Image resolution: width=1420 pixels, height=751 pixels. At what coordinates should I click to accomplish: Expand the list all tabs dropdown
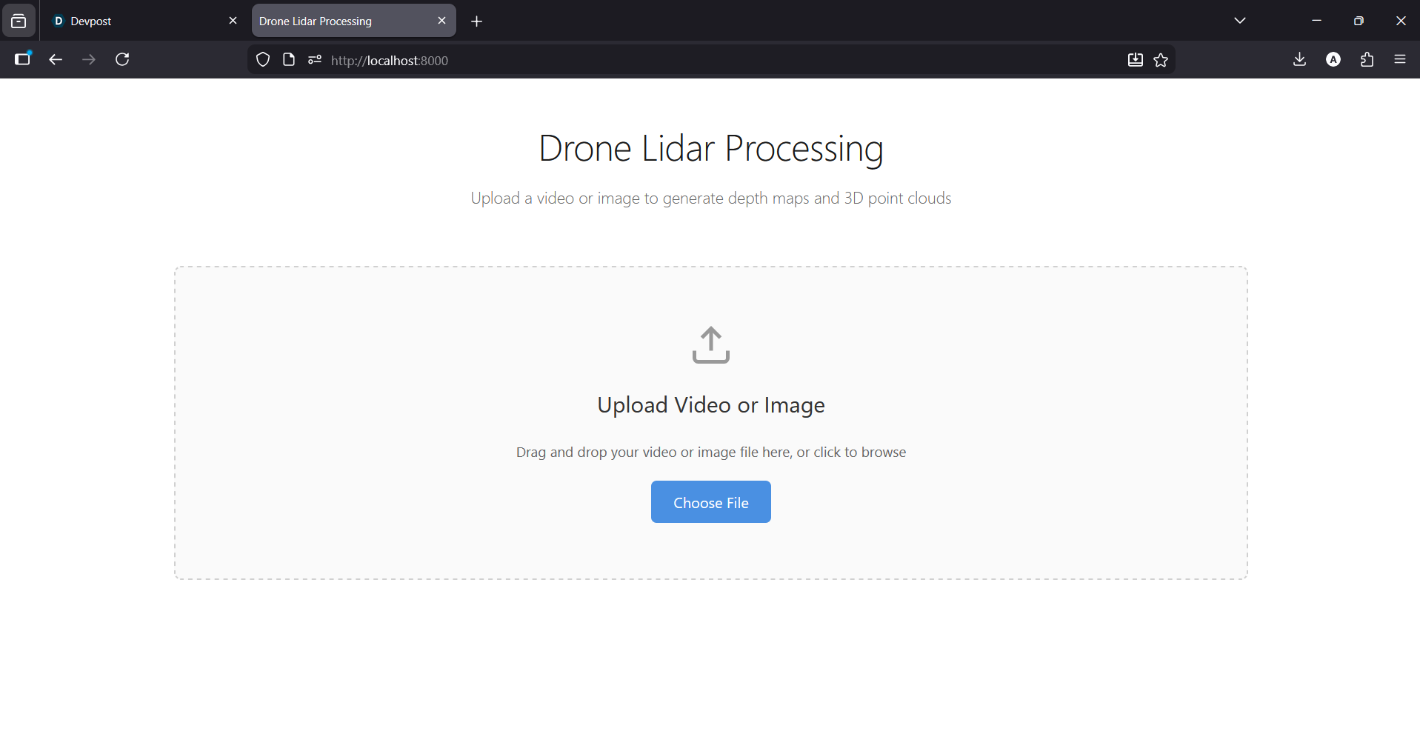click(x=1240, y=21)
